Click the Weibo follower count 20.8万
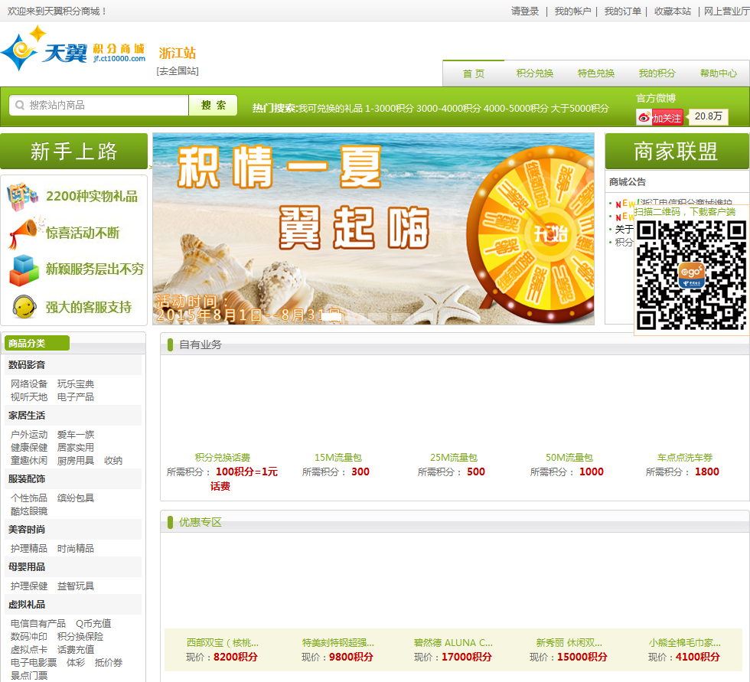Image resolution: width=750 pixels, height=682 pixels. [709, 116]
